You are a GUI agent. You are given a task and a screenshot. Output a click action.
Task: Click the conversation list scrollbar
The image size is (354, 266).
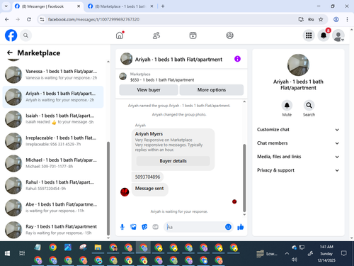(x=108, y=189)
